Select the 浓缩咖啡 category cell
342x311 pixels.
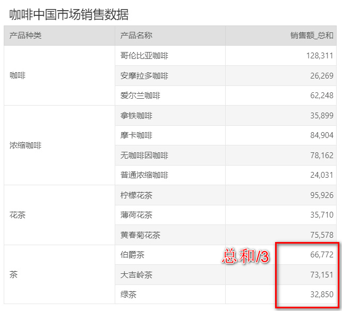[25, 145]
